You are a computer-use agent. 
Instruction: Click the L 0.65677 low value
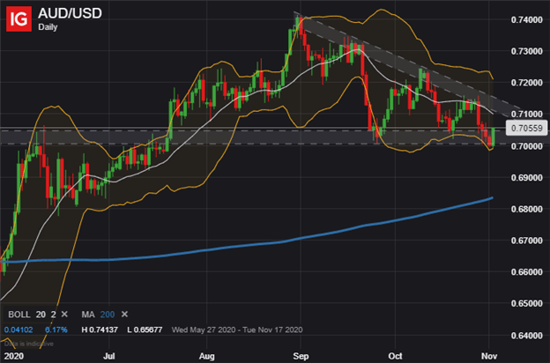click(x=145, y=330)
